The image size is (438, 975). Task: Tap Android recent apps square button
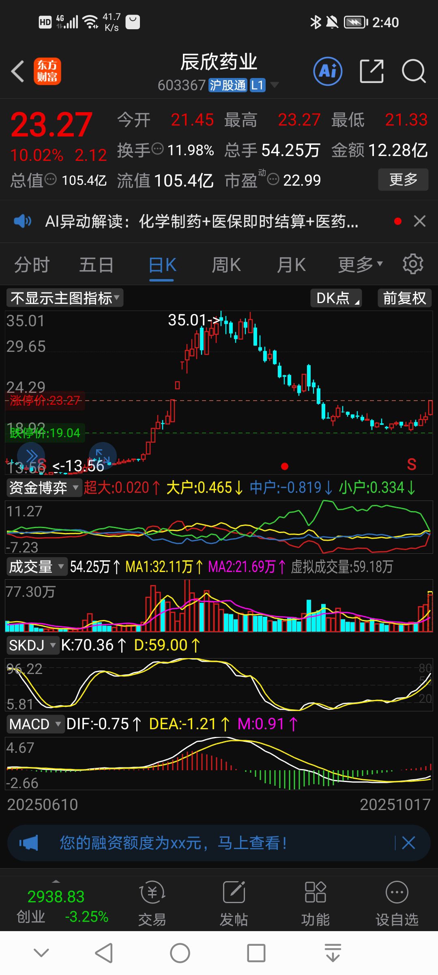(x=256, y=953)
